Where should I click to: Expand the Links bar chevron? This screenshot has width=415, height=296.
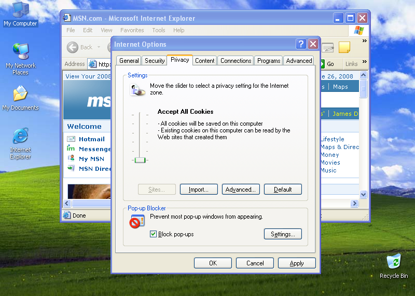coord(365,62)
